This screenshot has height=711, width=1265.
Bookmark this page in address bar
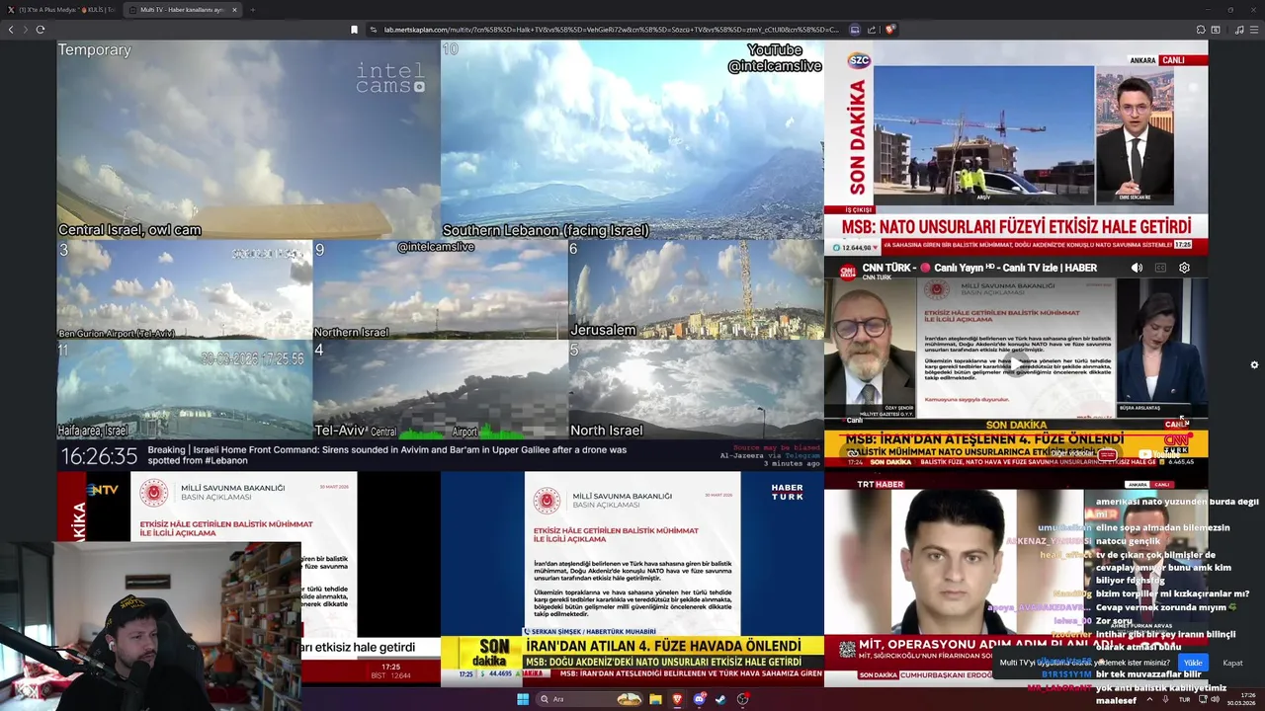pos(354,30)
